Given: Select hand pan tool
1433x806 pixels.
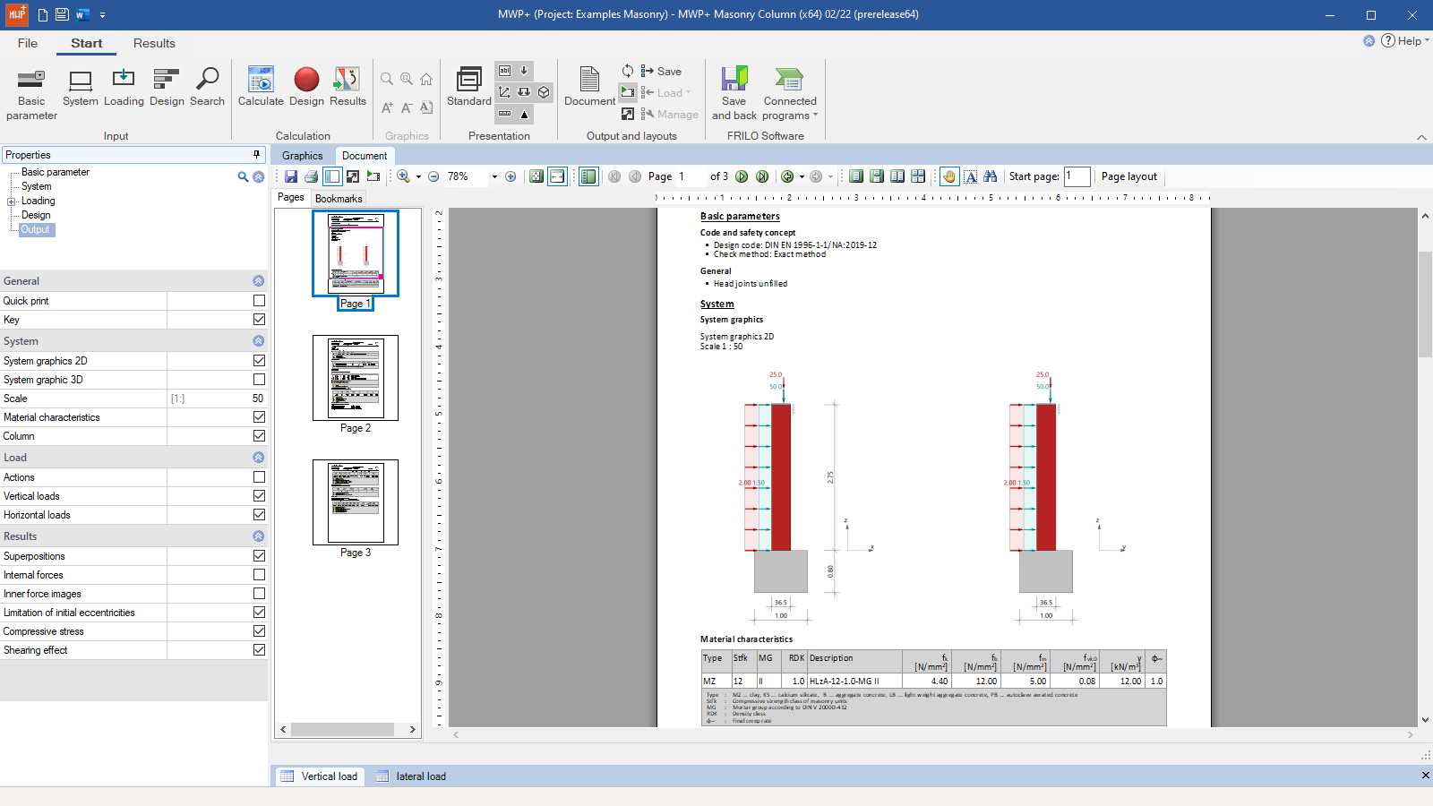Looking at the screenshot, I should click(949, 176).
